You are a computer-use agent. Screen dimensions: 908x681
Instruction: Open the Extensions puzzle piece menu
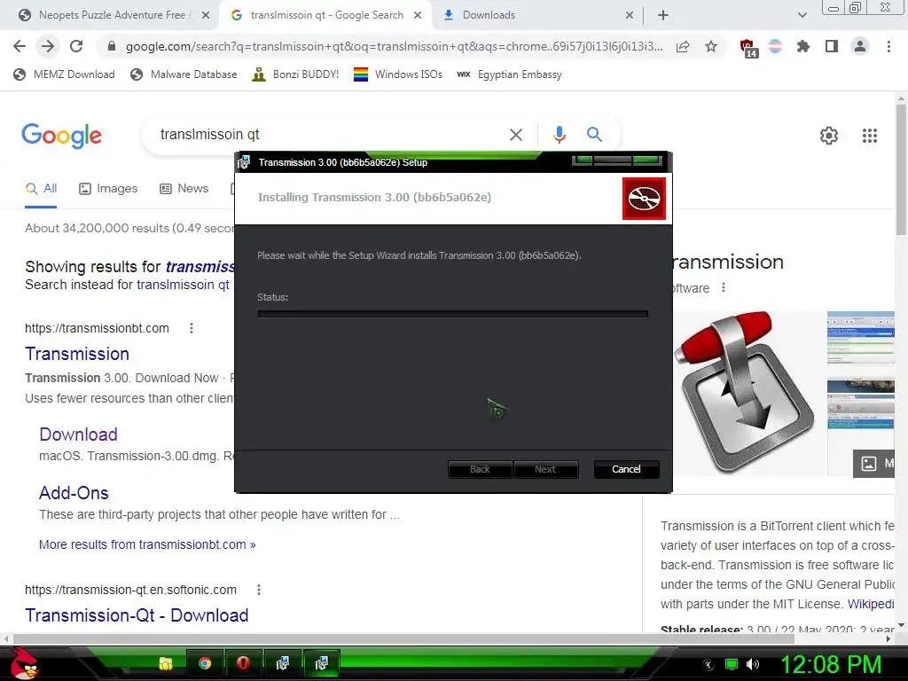tap(802, 46)
